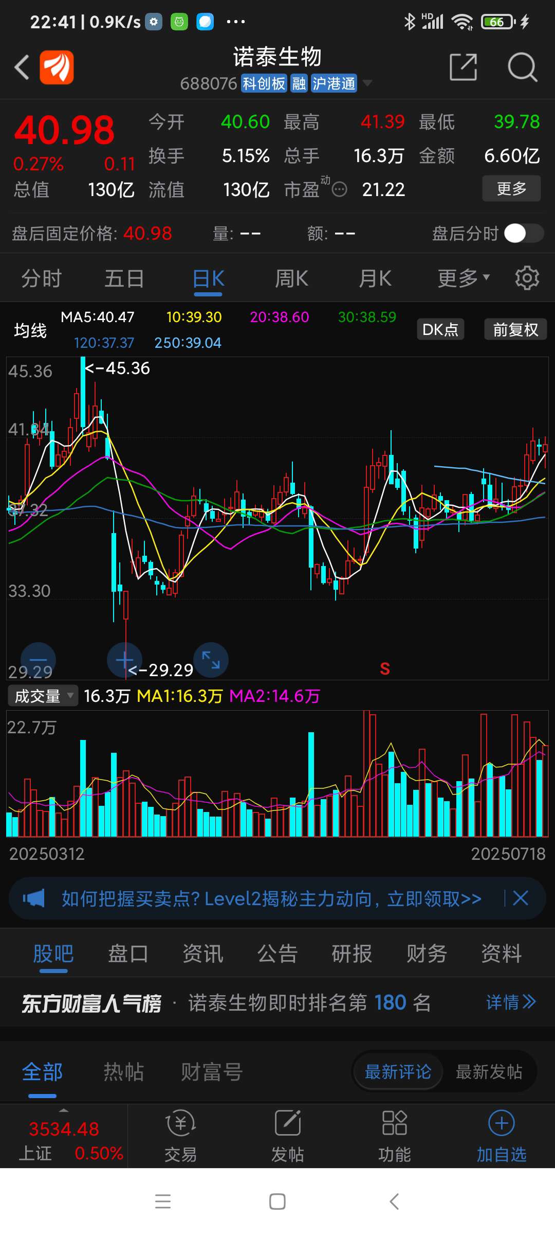Open the 财务 tab
Viewport: 555px width, 1235px height.
(427, 954)
